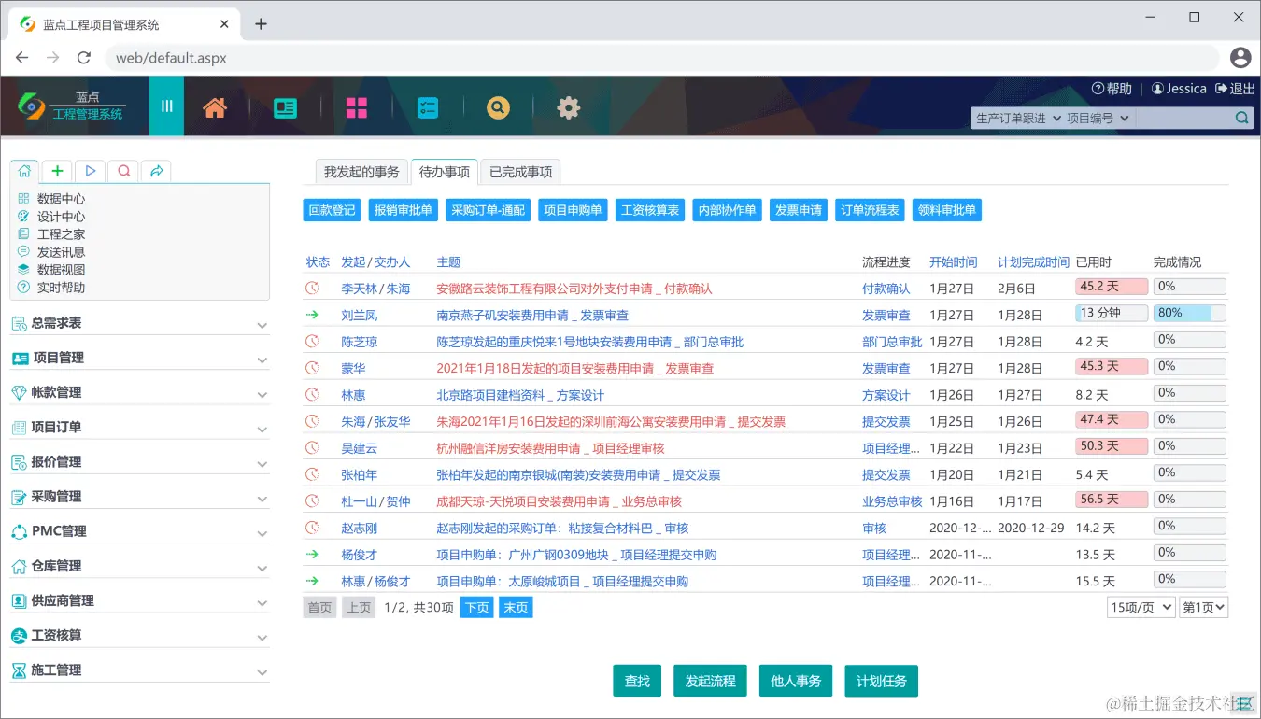
Task: Expand the 报价管理 sidebar section
Action: [x=140, y=461]
